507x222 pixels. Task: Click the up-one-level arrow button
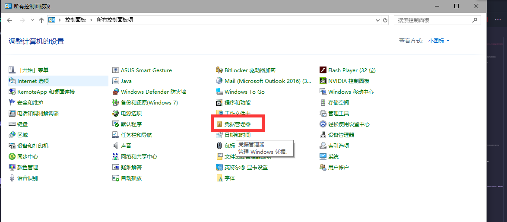[x=41, y=20]
